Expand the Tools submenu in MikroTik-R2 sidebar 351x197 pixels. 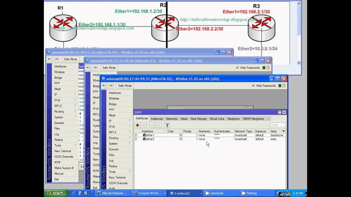pyautogui.click(x=130, y=172)
